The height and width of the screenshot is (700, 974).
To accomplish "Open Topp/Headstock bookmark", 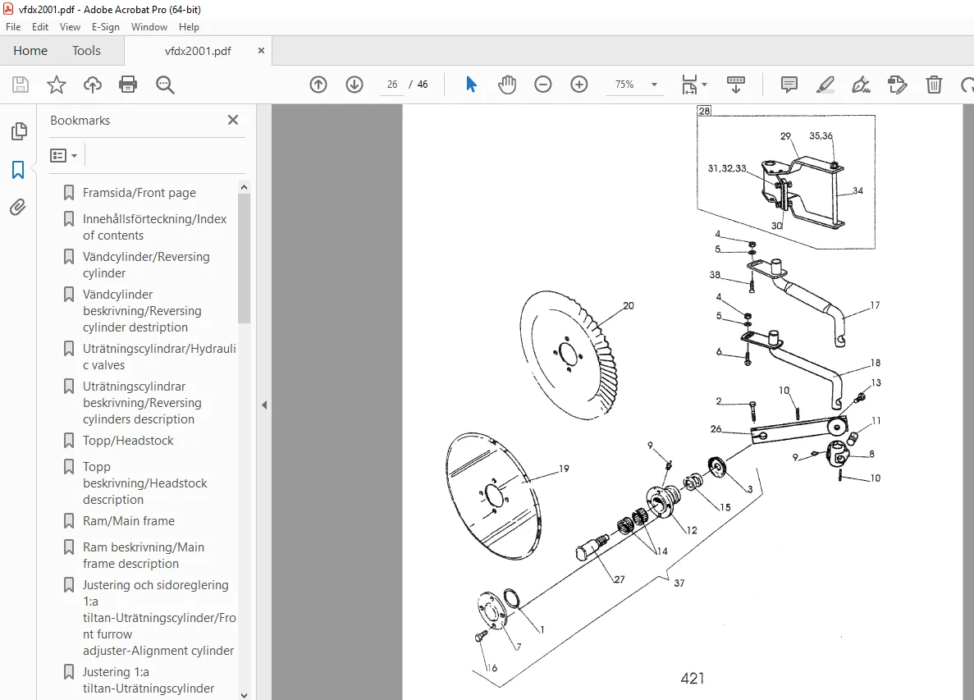I will (x=128, y=441).
